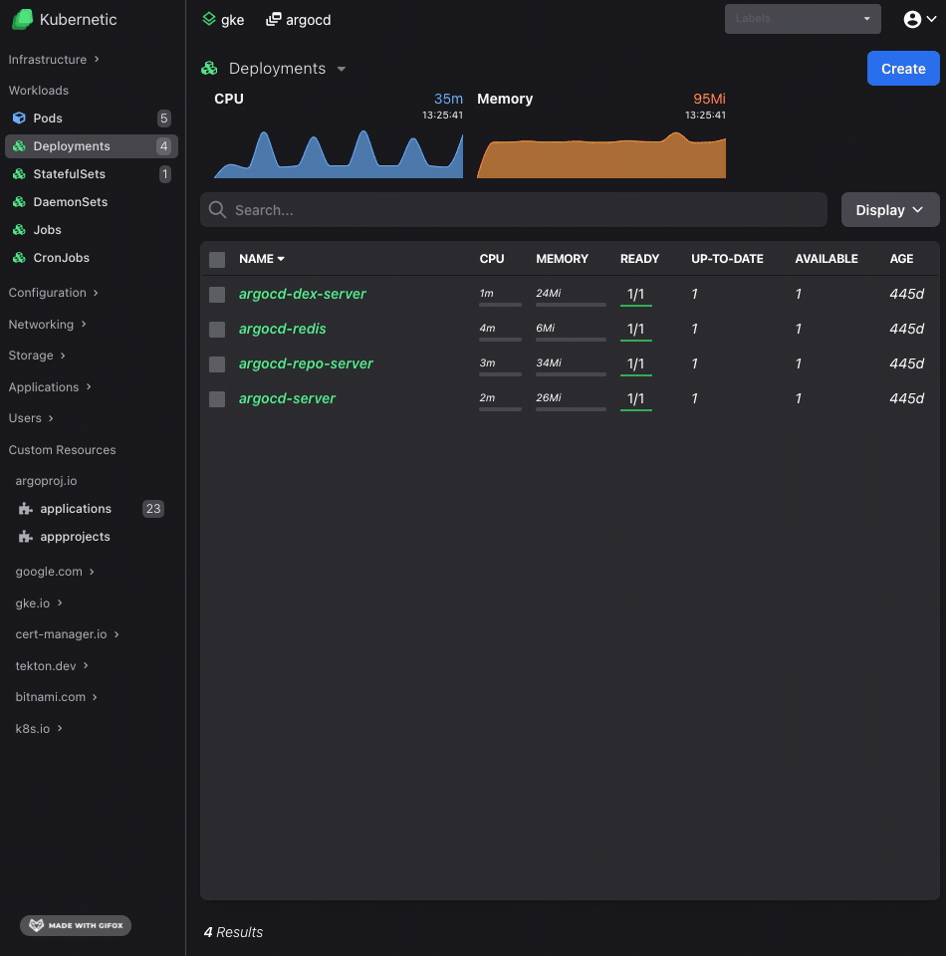Open the argocd-dex-server deployment link
This screenshot has width=946, height=956.
coord(303,294)
